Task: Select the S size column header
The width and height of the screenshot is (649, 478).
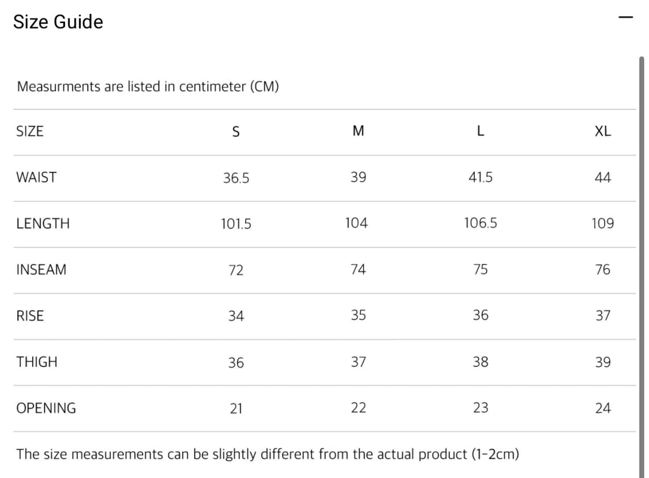Action: 235,131
